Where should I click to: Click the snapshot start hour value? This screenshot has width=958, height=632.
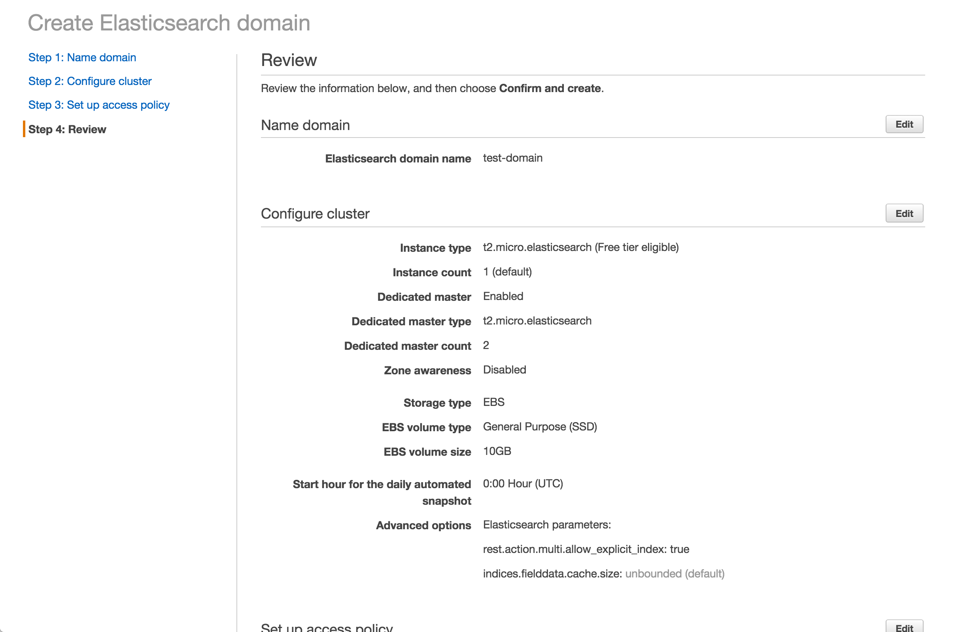tap(523, 483)
